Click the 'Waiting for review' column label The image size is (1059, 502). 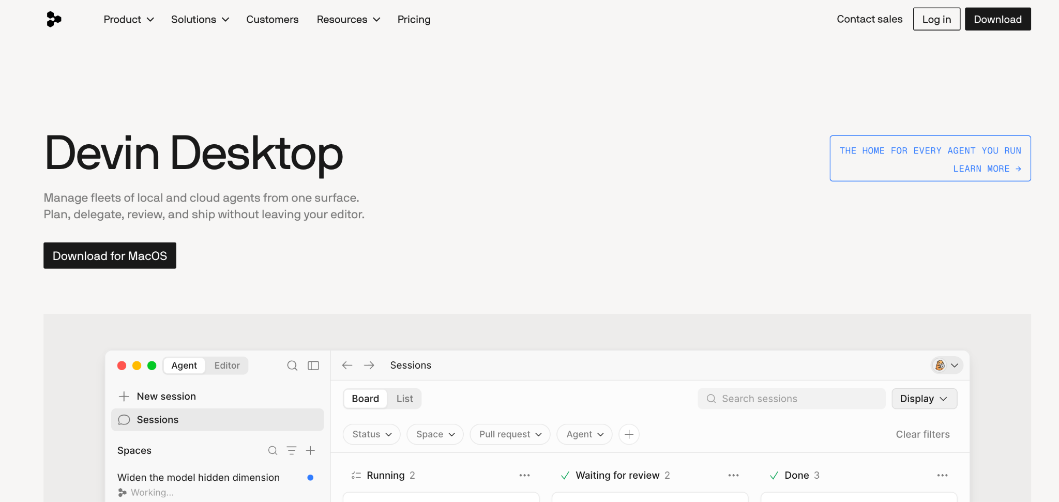click(x=617, y=475)
